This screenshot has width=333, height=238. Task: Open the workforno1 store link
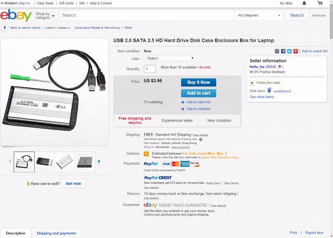tap(282, 91)
